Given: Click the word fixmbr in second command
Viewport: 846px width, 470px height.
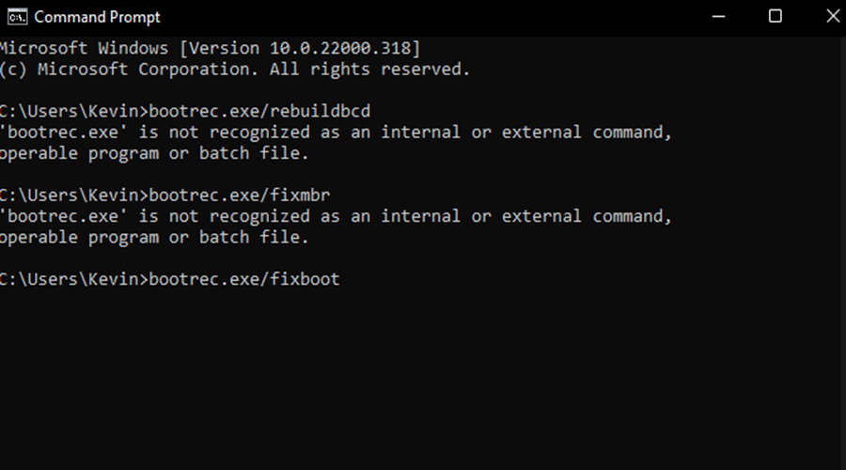Looking at the screenshot, I should (x=300, y=195).
